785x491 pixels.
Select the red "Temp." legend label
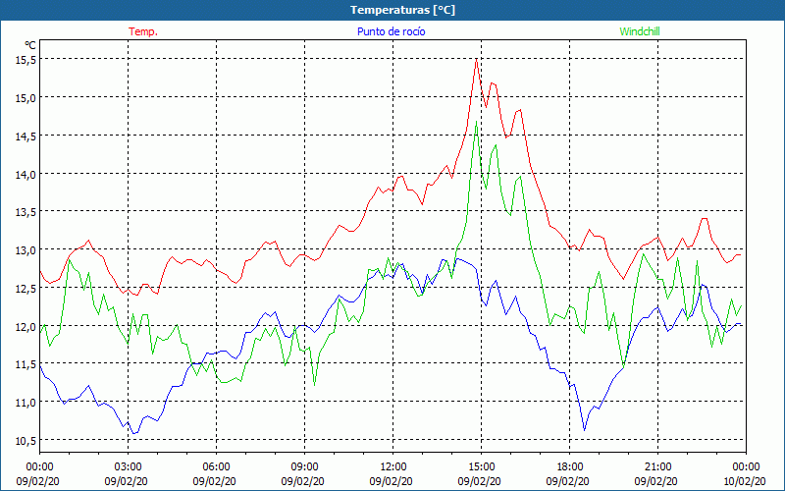pyautogui.click(x=143, y=31)
